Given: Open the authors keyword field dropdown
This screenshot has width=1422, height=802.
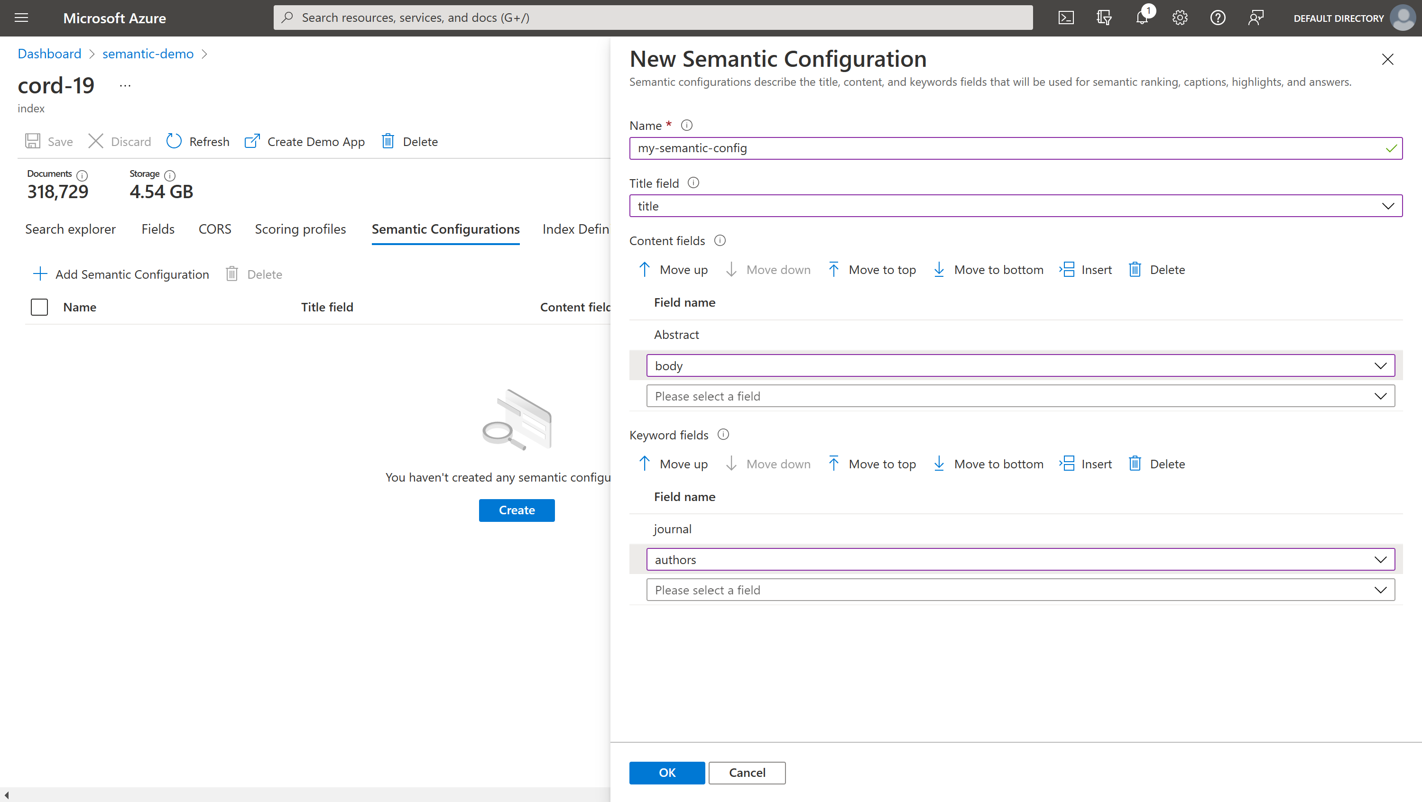Looking at the screenshot, I should coord(1380,559).
